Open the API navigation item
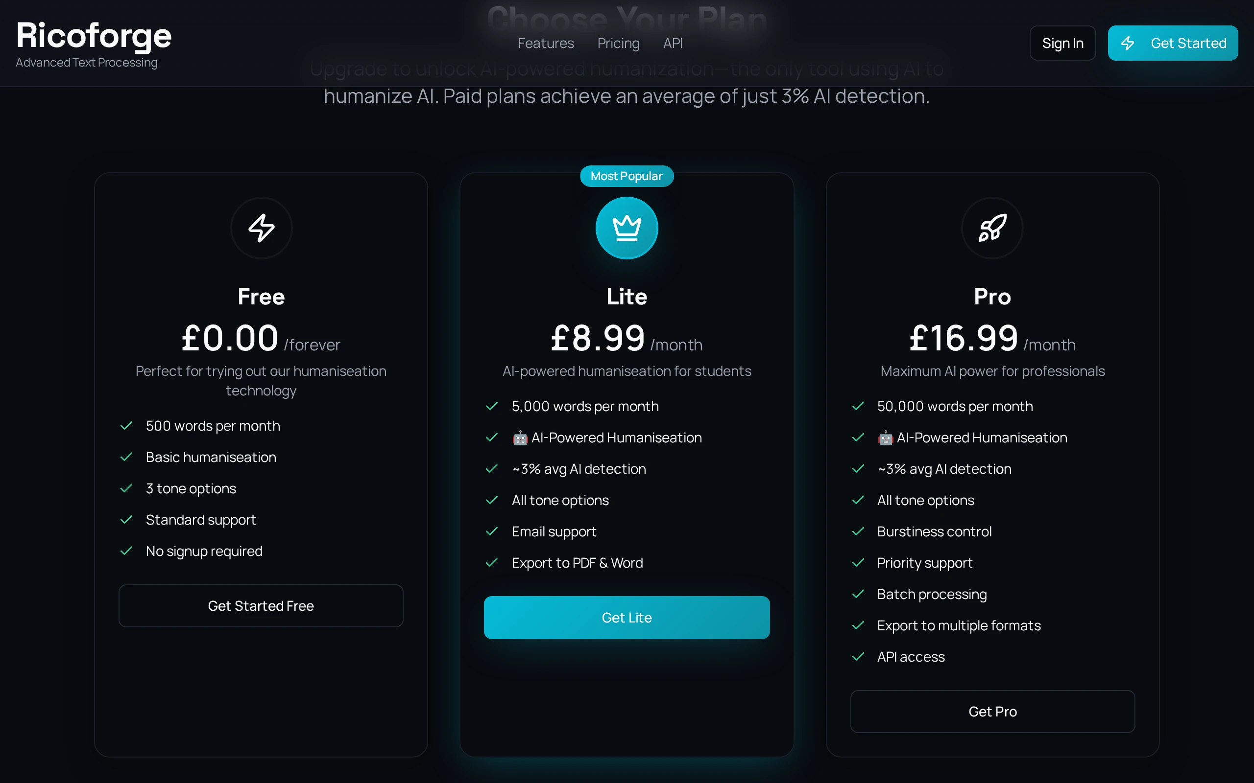The width and height of the screenshot is (1254, 783). (x=672, y=43)
